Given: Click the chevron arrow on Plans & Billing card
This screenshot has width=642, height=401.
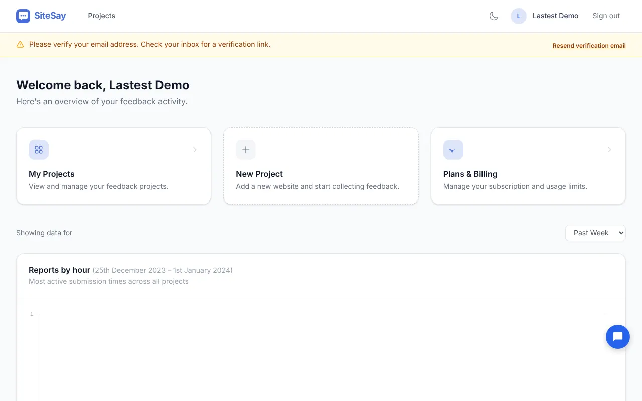Looking at the screenshot, I should pos(609,150).
